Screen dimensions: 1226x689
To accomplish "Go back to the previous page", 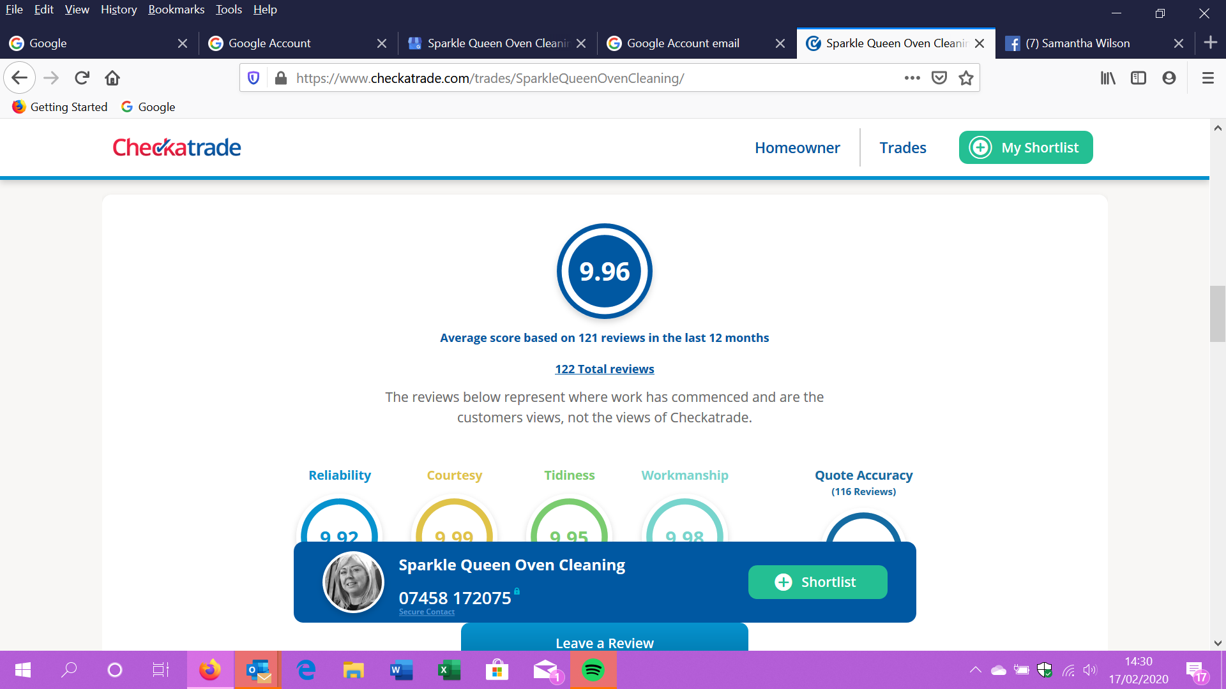I will click(20, 78).
